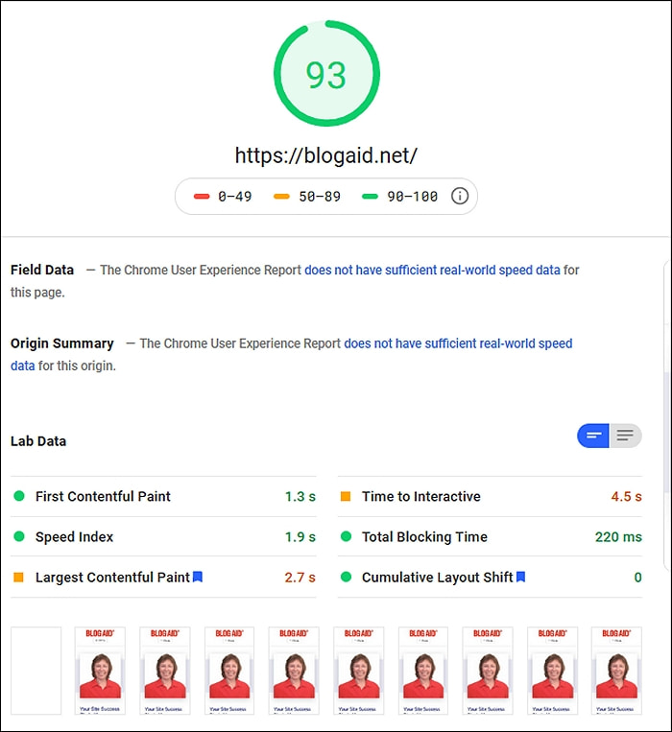Click the orange square next to Largest Contentful Paint
672x732 pixels.
click(x=18, y=578)
